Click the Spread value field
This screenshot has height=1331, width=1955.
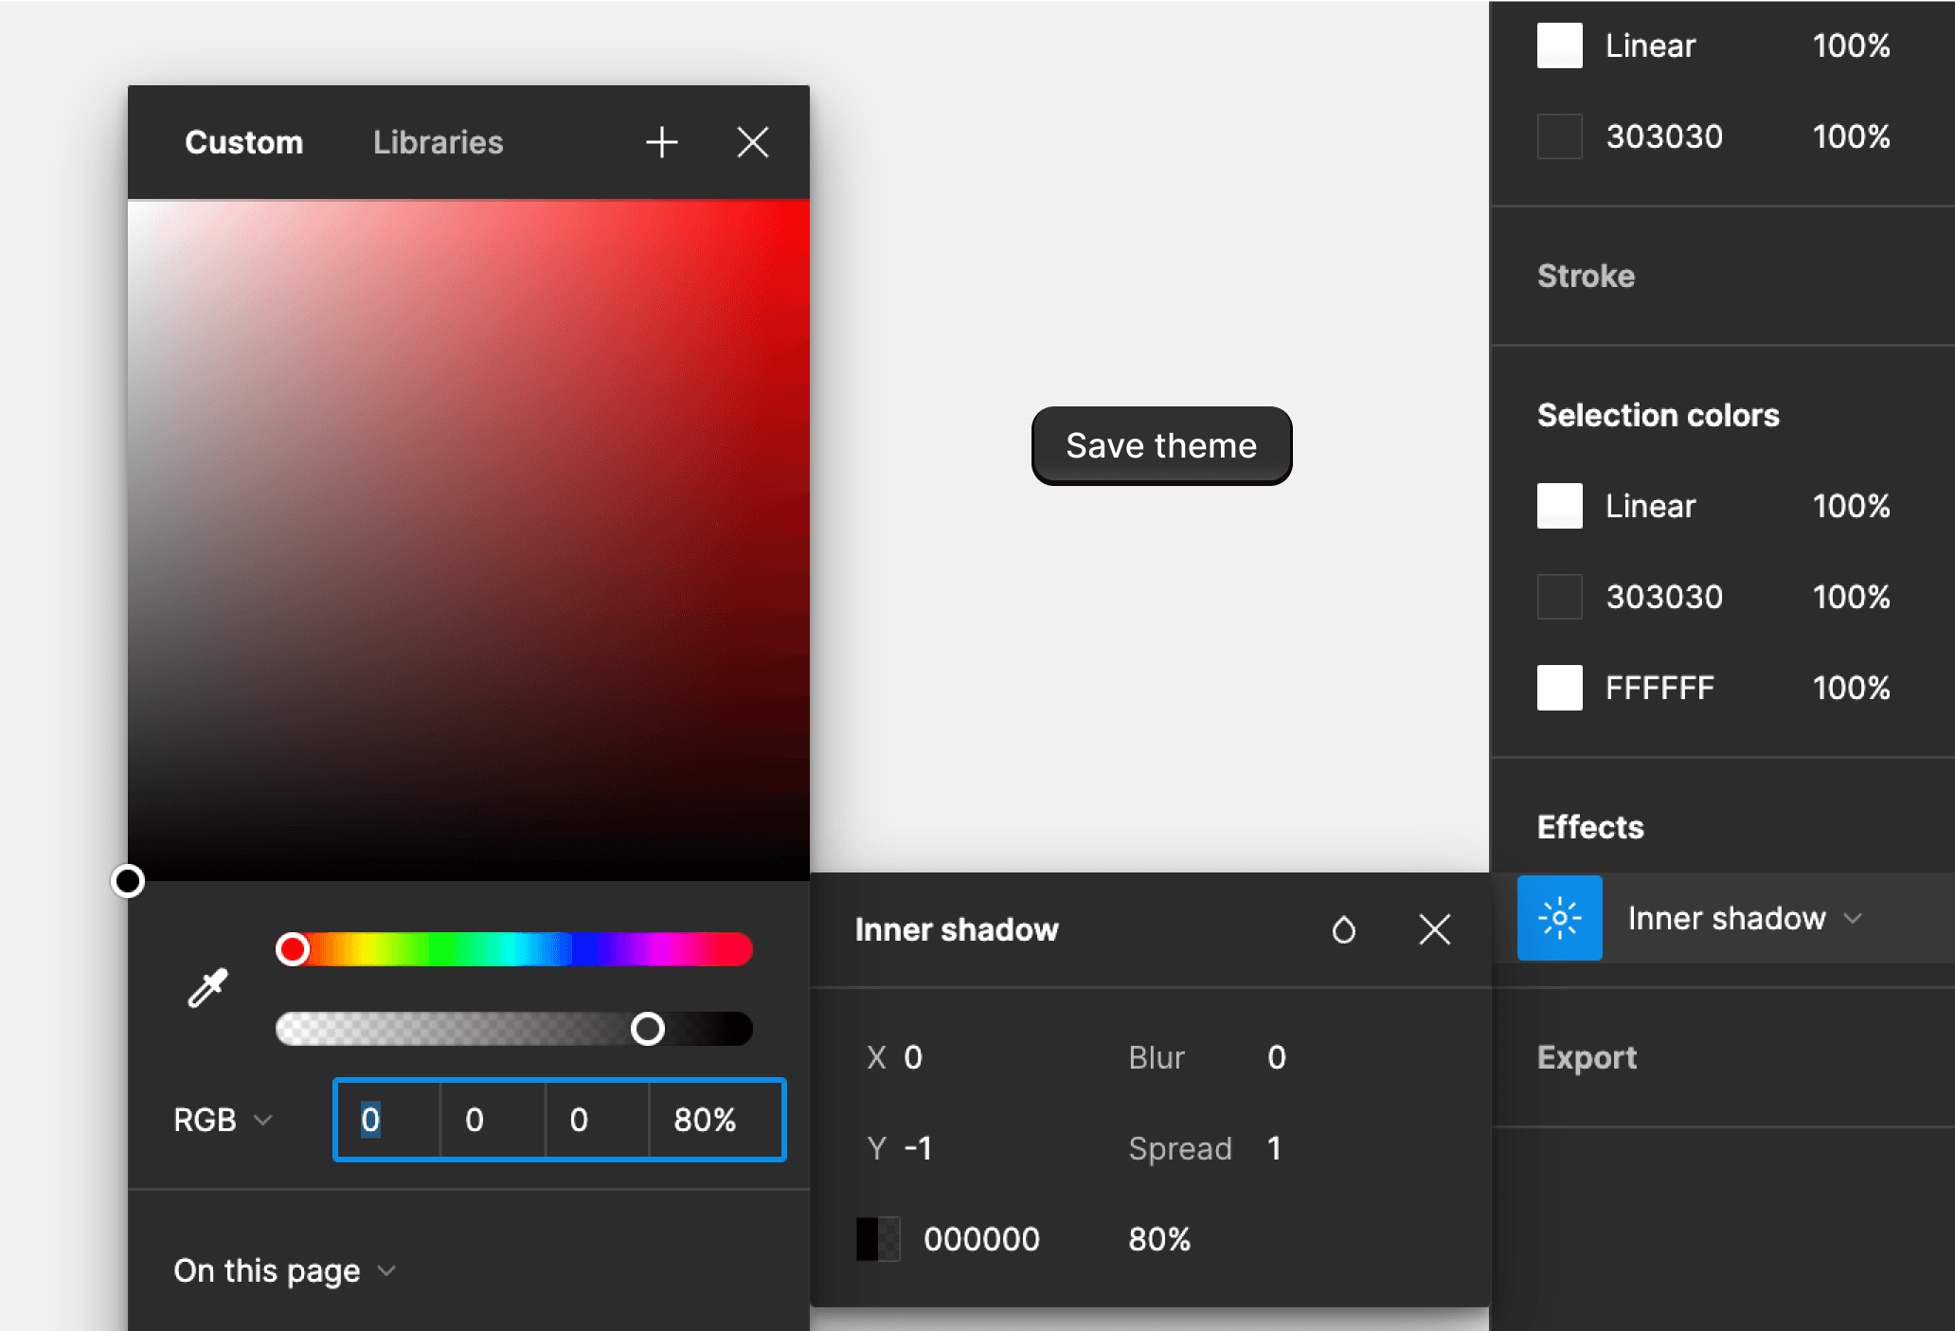pyautogui.click(x=1275, y=1148)
